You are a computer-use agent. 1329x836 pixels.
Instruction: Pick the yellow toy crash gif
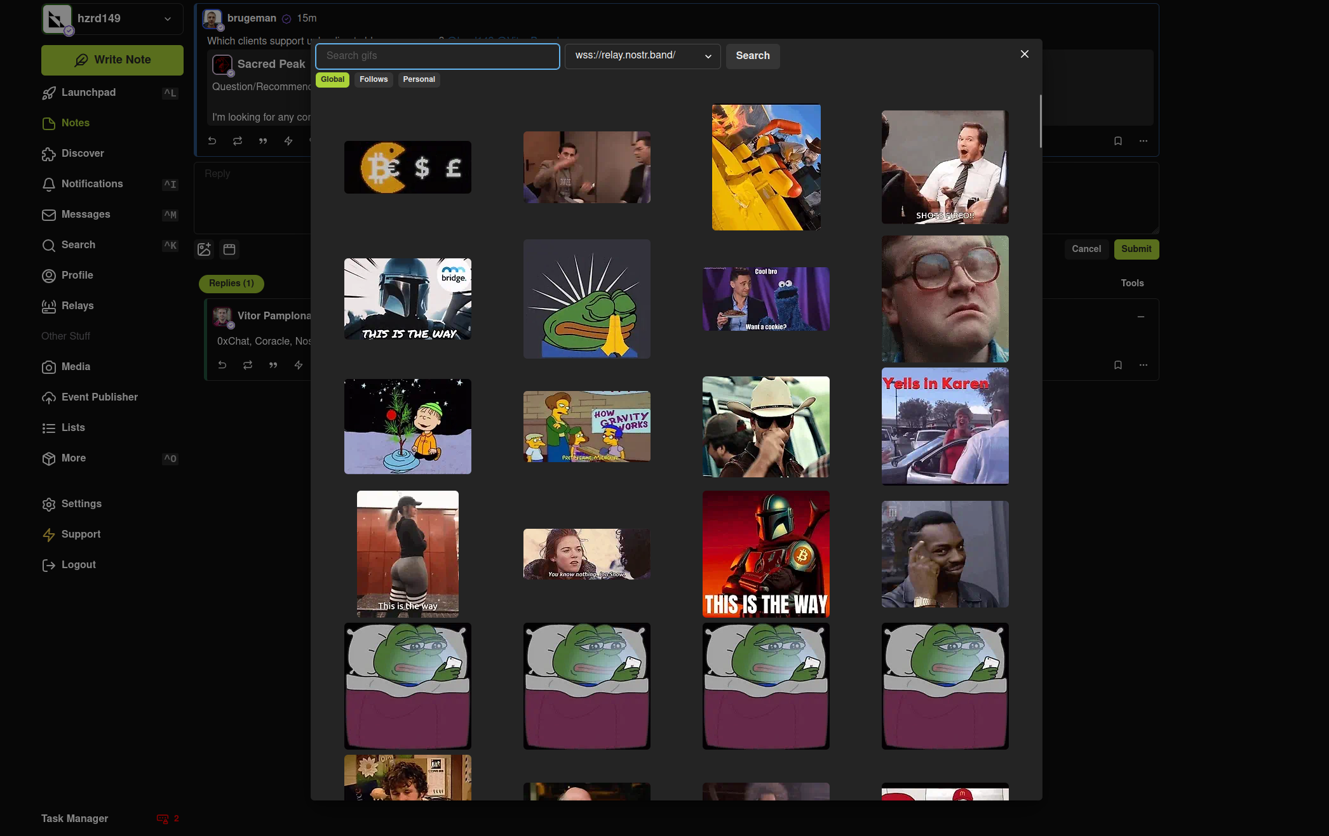tap(766, 168)
